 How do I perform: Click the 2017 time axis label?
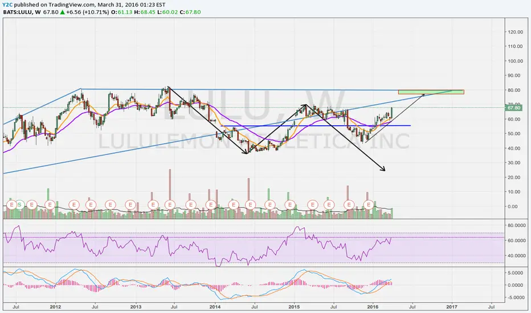(x=452, y=307)
